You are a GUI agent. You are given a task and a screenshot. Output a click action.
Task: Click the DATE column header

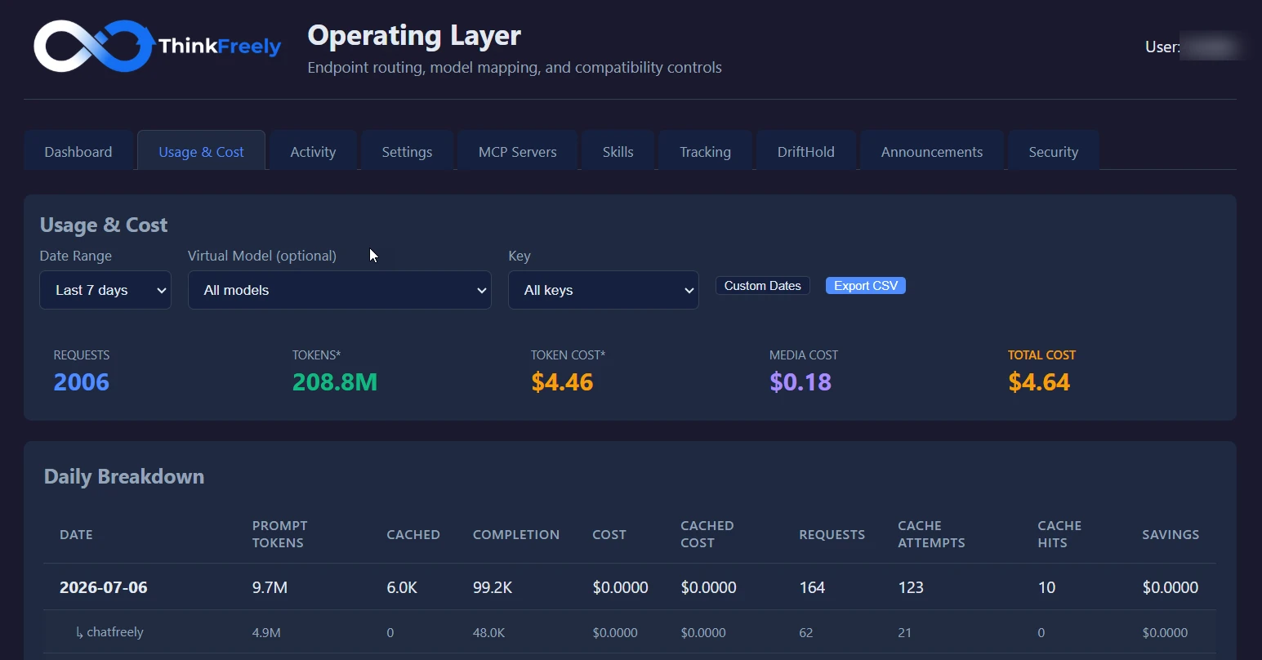(76, 534)
